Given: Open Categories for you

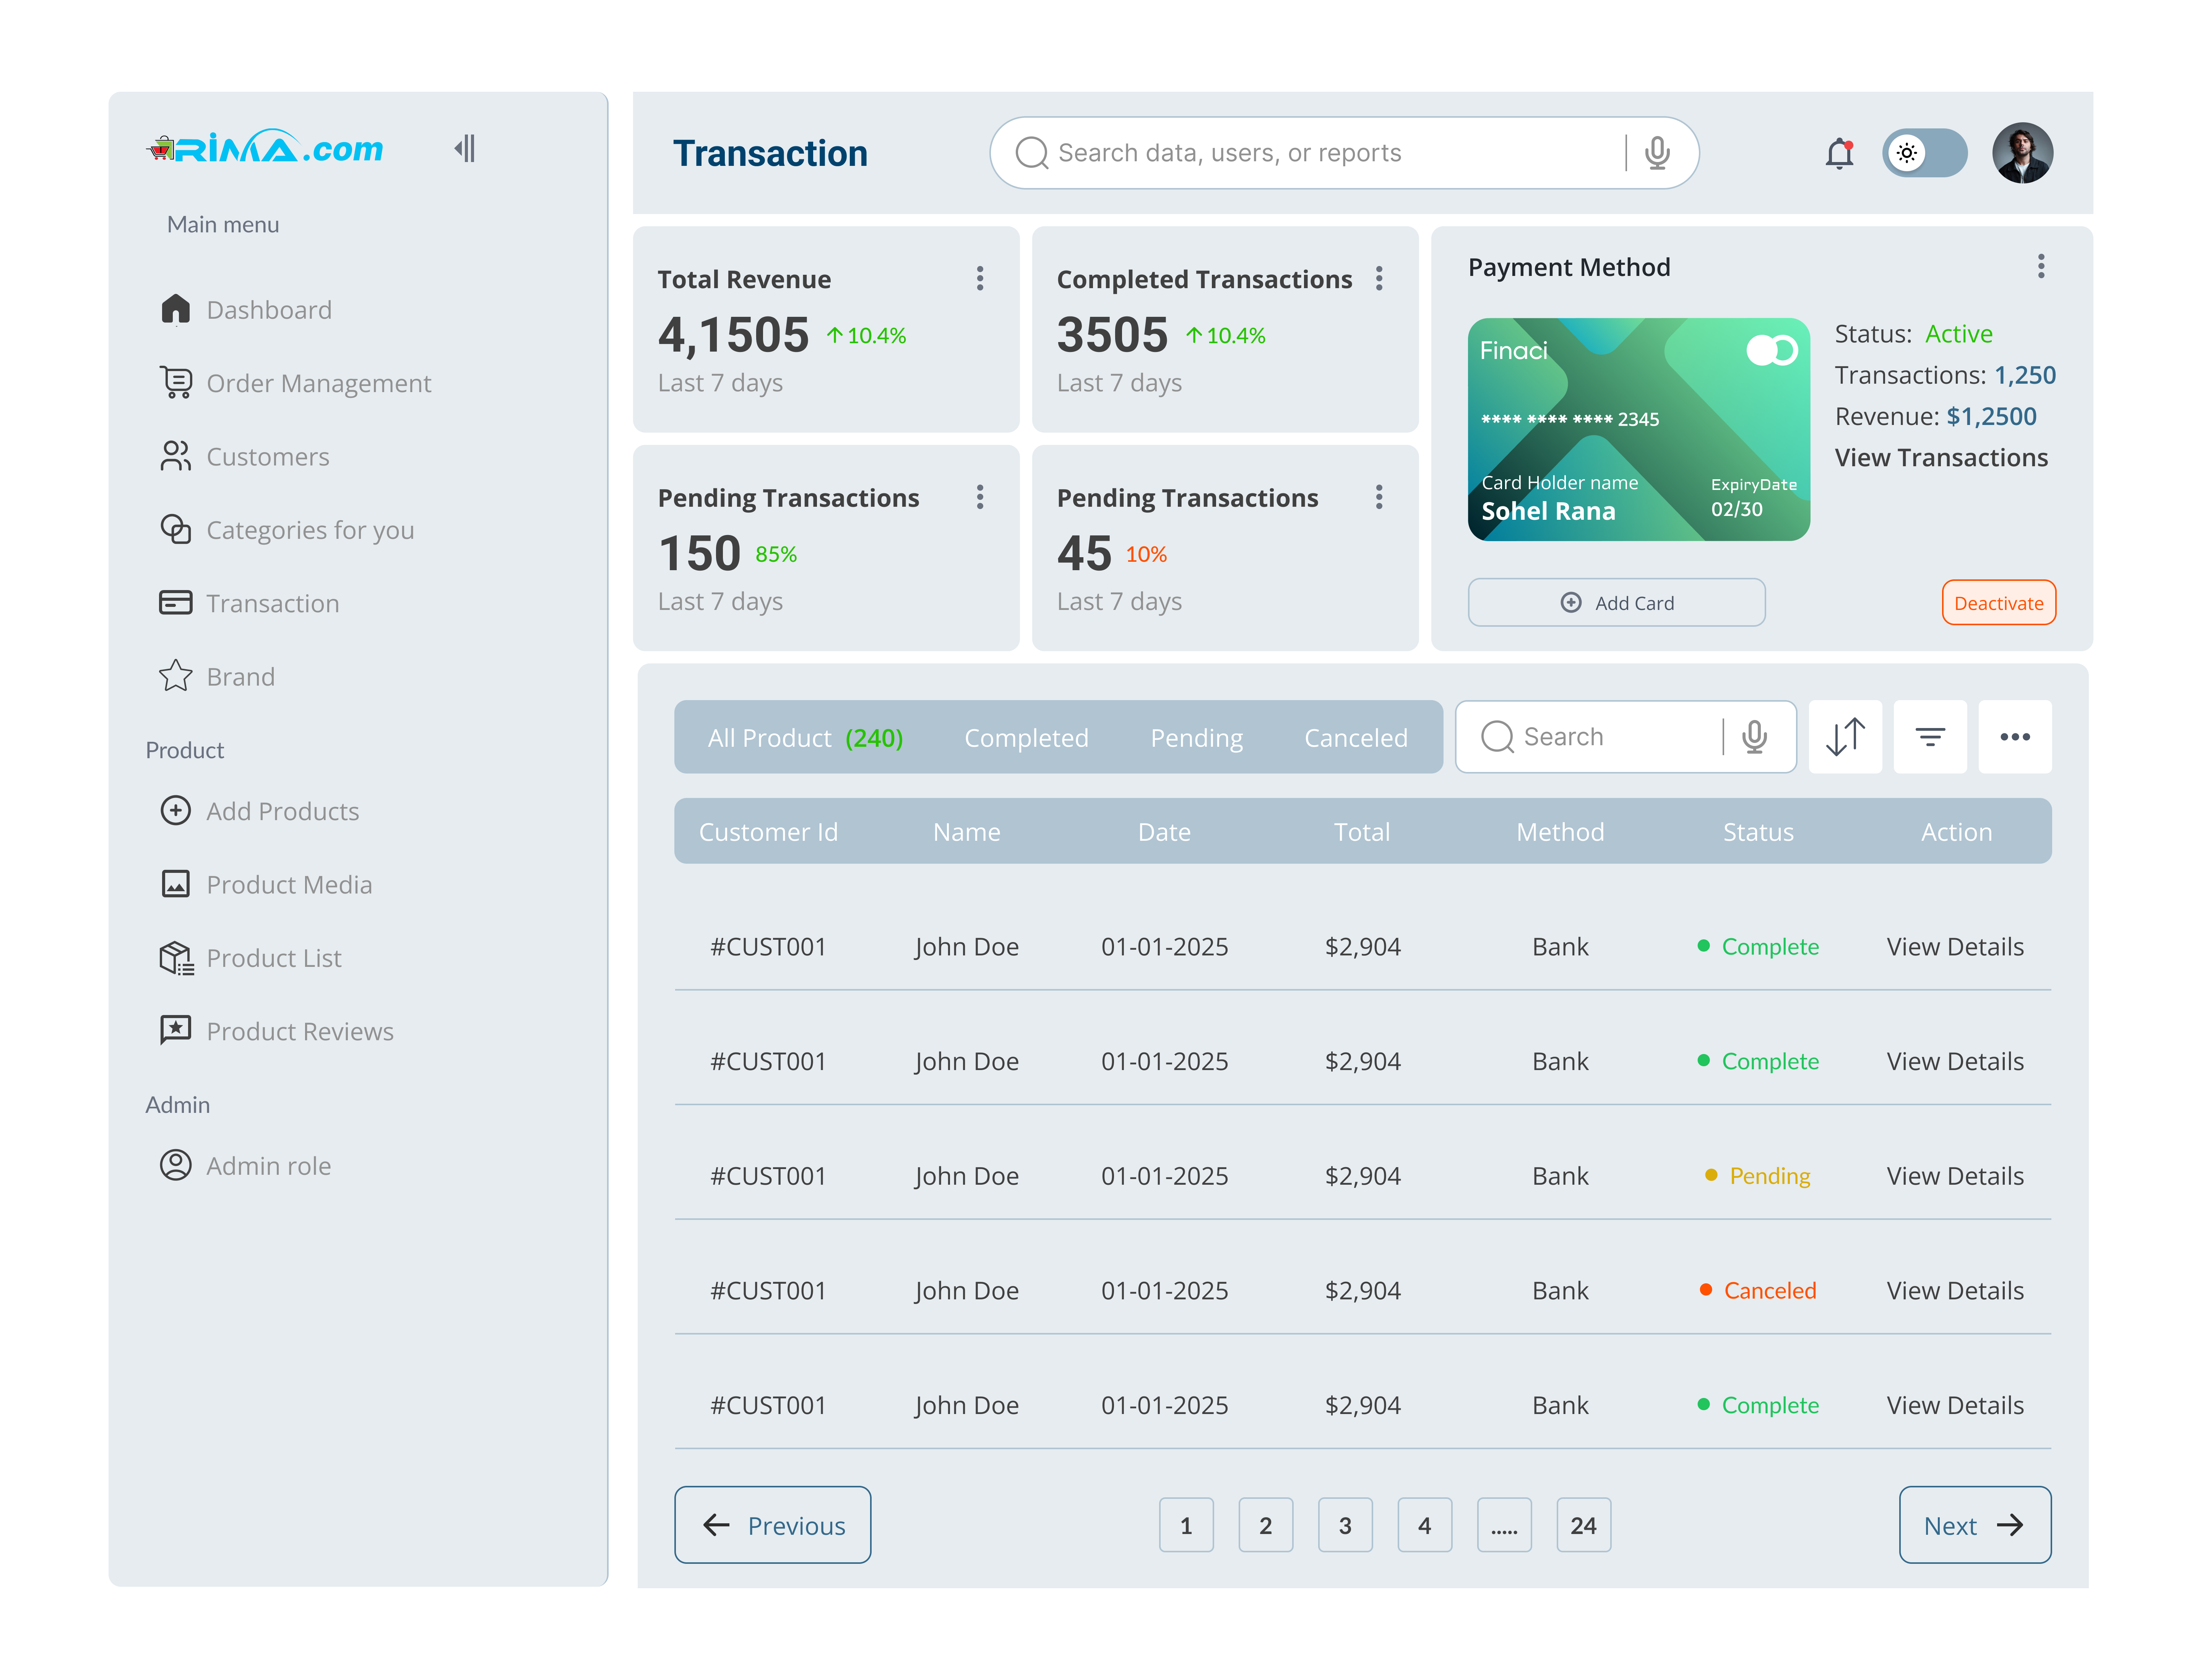Looking at the screenshot, I should (310, 530).
